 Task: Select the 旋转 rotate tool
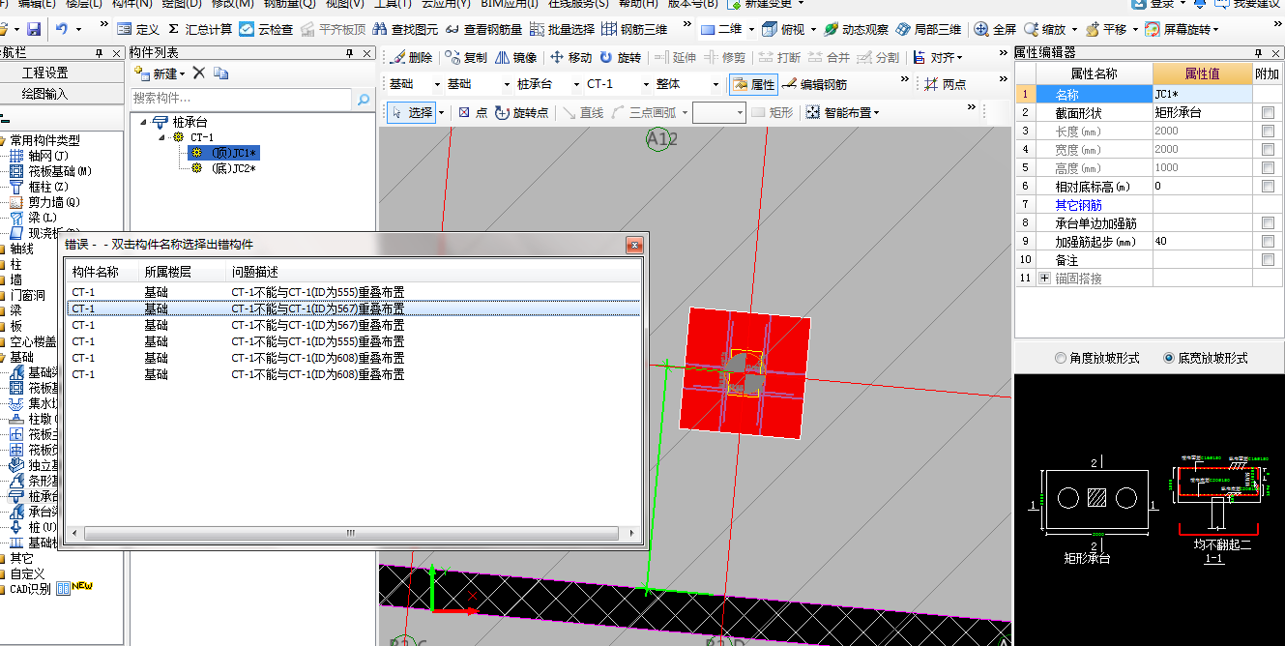click(620, 58)
